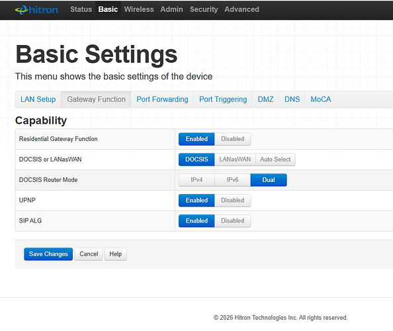Select LANasWAN option
This screenshot has width=393, height=331.
pyautogui.click(x=235, y=160)
